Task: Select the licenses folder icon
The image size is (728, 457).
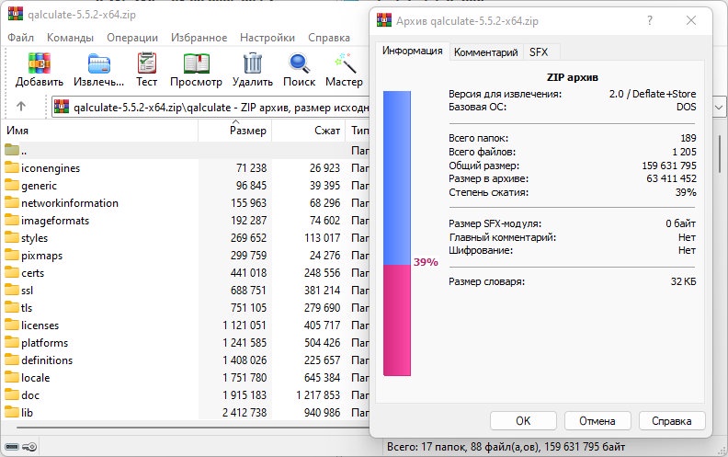Action: (x=12, y=325)
